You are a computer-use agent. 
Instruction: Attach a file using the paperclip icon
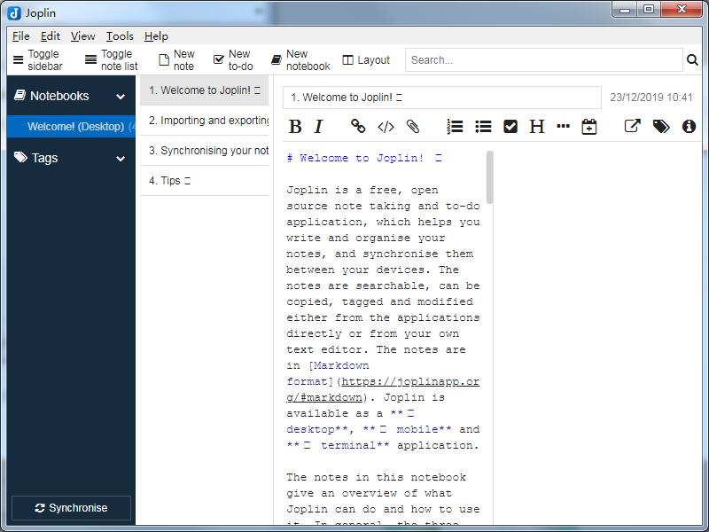point(413,127)
